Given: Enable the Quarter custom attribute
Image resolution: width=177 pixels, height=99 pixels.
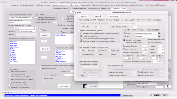Looking at the screenshot, I should pos(109,54).
